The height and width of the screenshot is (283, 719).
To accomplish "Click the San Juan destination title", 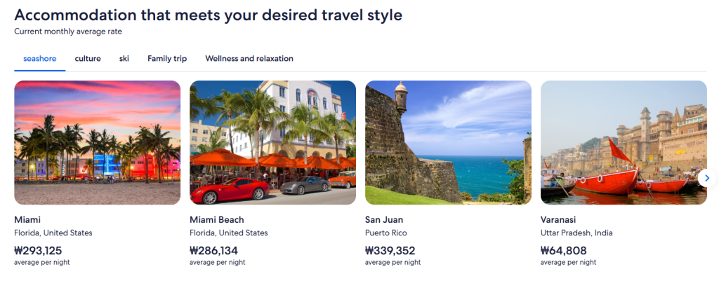I will [383, 219].
